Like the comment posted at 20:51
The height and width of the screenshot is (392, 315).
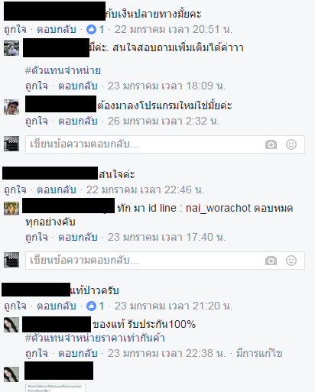pos(15,30)
